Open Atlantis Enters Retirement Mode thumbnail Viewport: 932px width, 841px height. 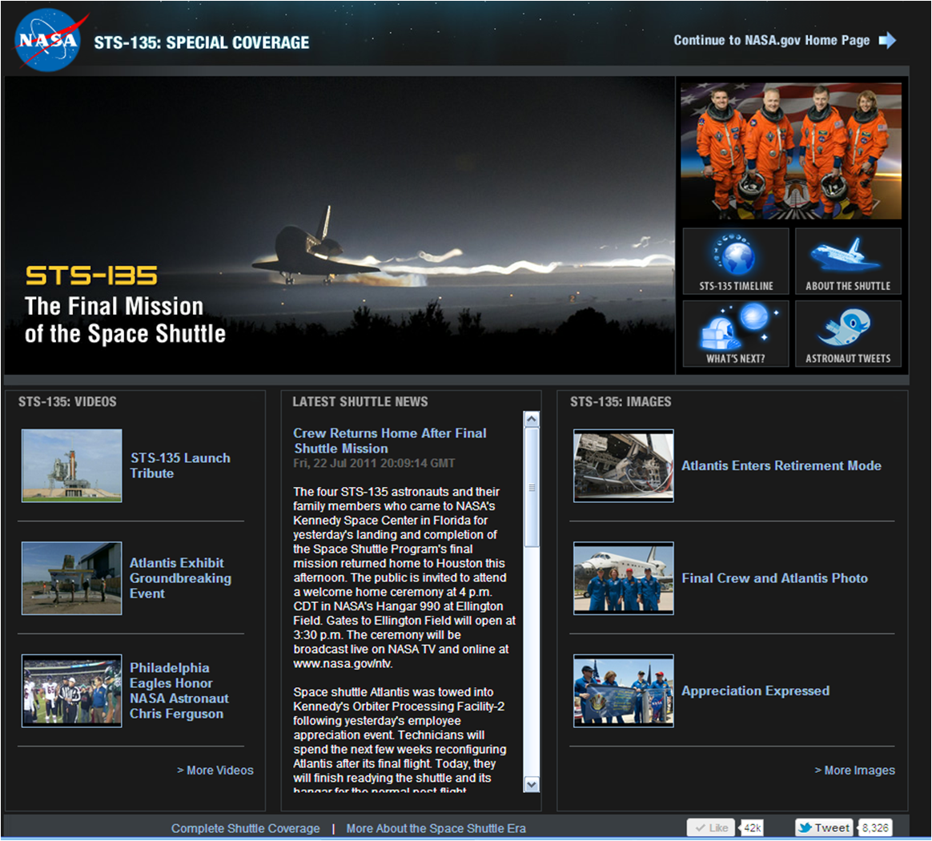[624, 465]
